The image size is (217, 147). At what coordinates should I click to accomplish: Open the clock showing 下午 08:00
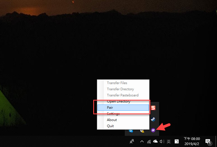192,141
